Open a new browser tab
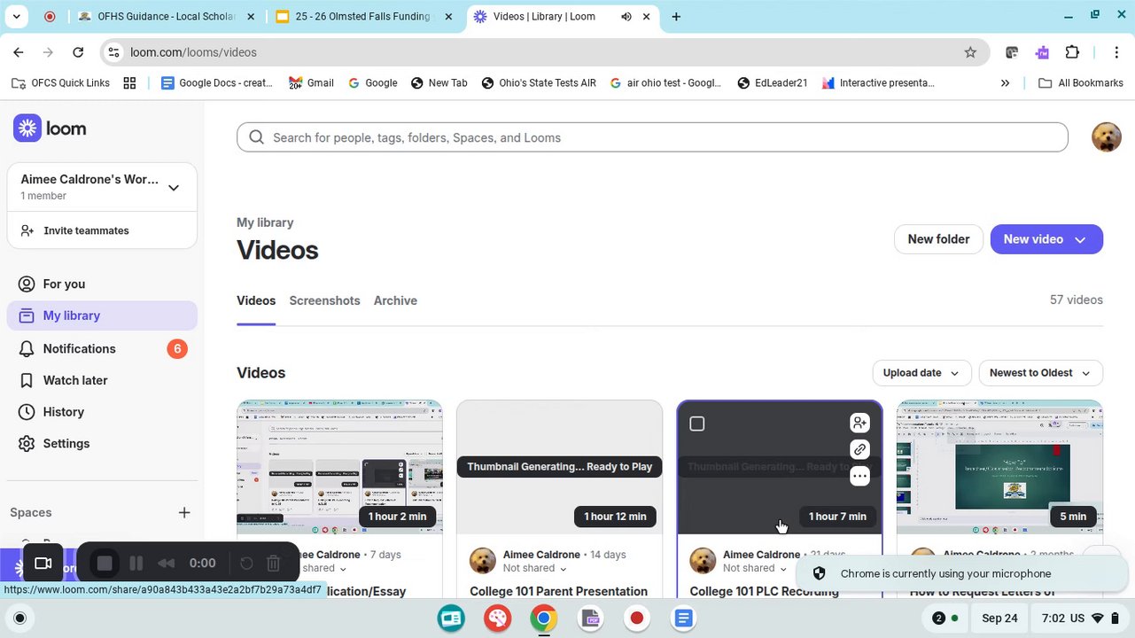This screenshot has height=638, width=1135. click(676, 17)
